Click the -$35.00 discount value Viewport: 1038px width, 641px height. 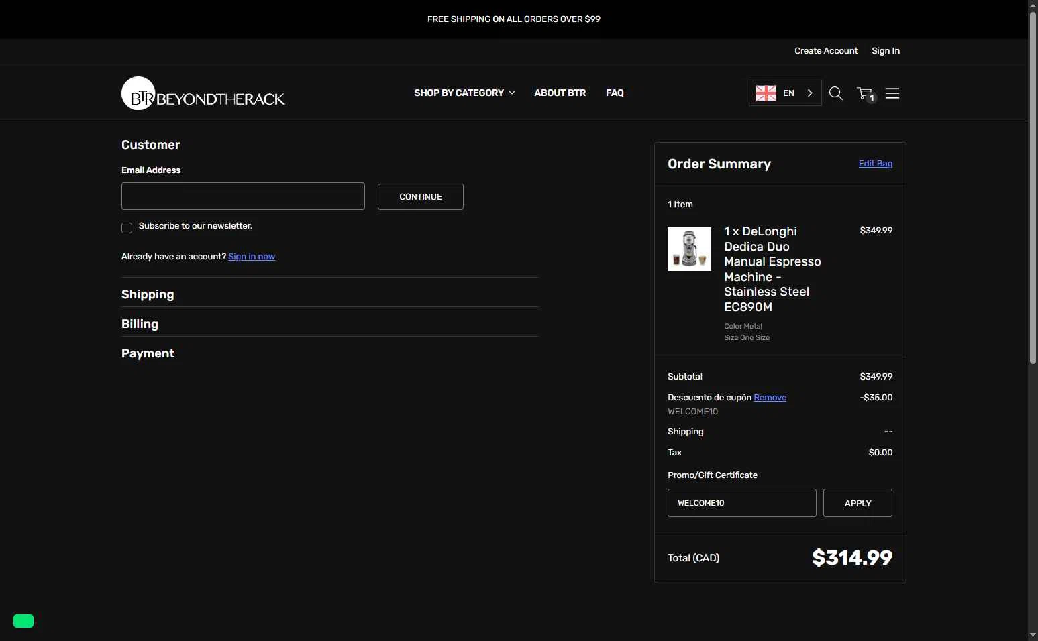pos(876,398)
